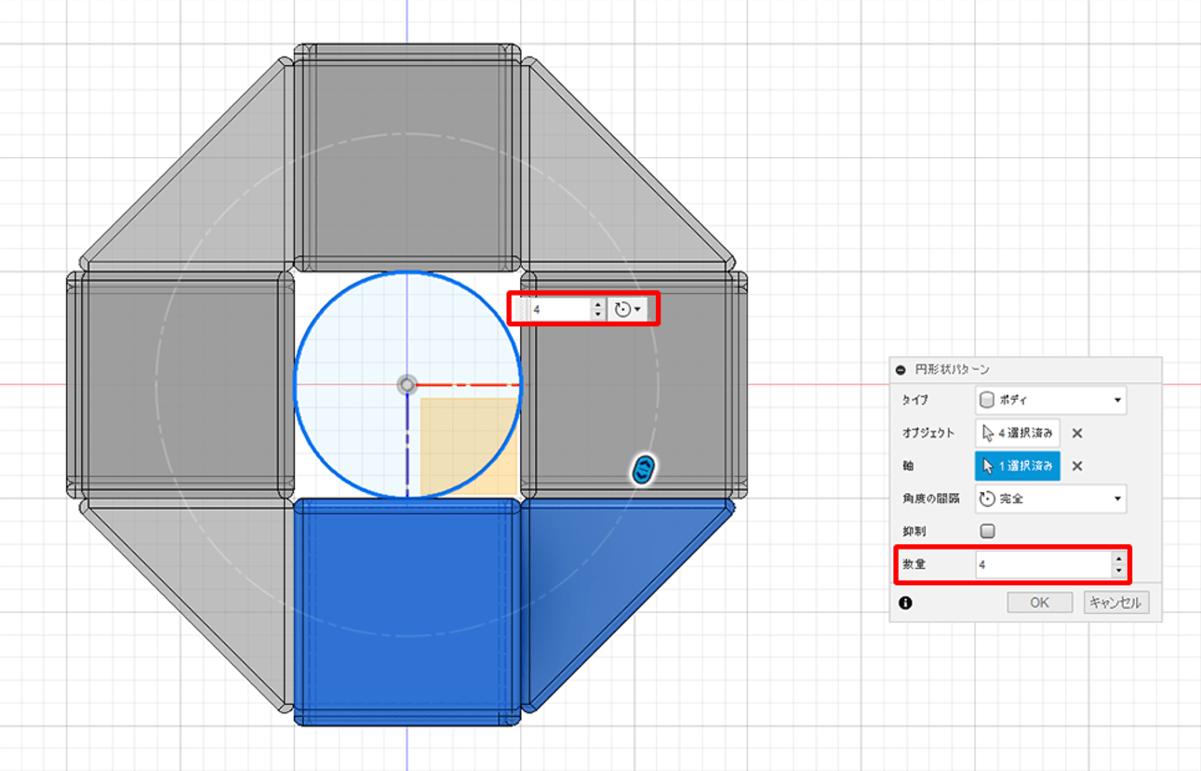
Task: Open the タイプ dropdown showing ボディ
Action: pyautogui.click(x=1050, y=400)
